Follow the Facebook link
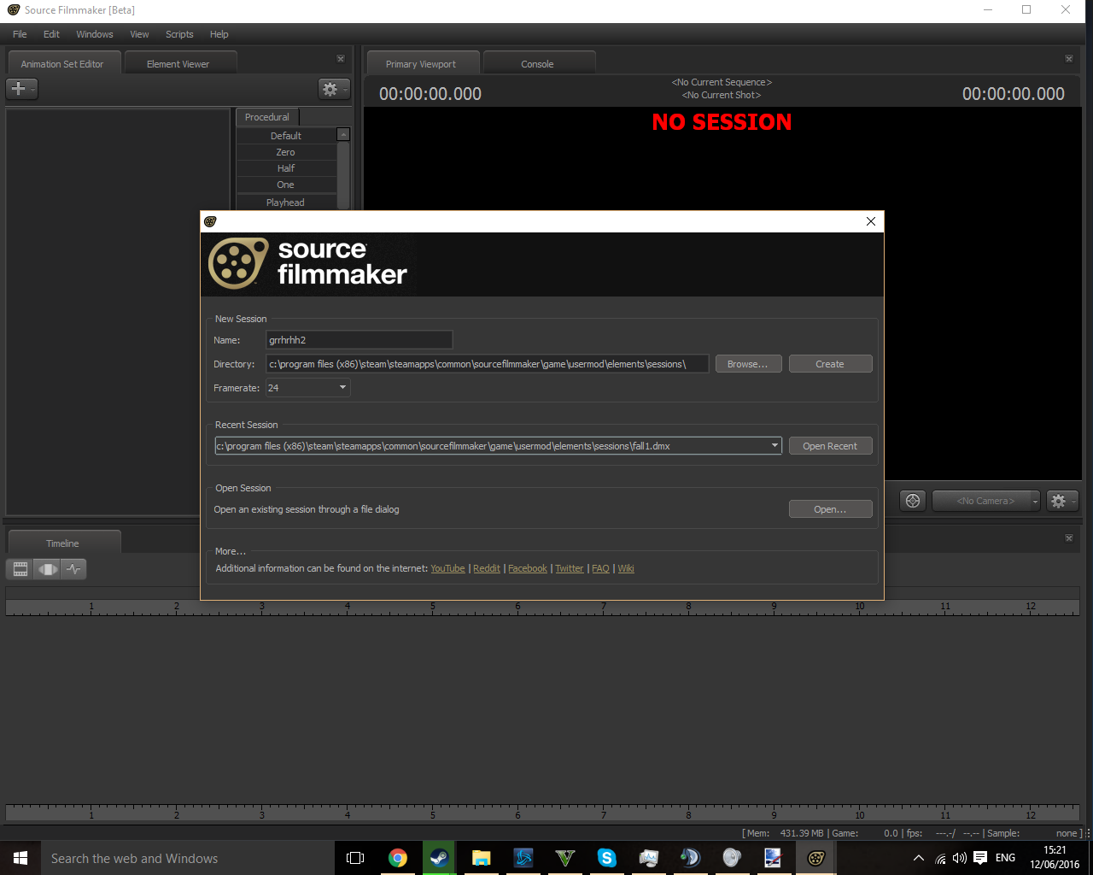 (x=528, y=568)
